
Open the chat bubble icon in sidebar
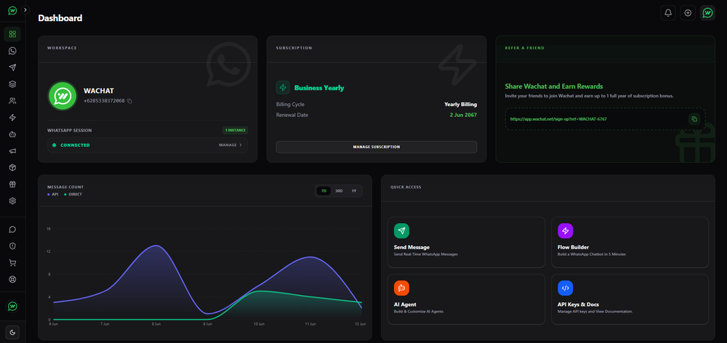(12, 230)
